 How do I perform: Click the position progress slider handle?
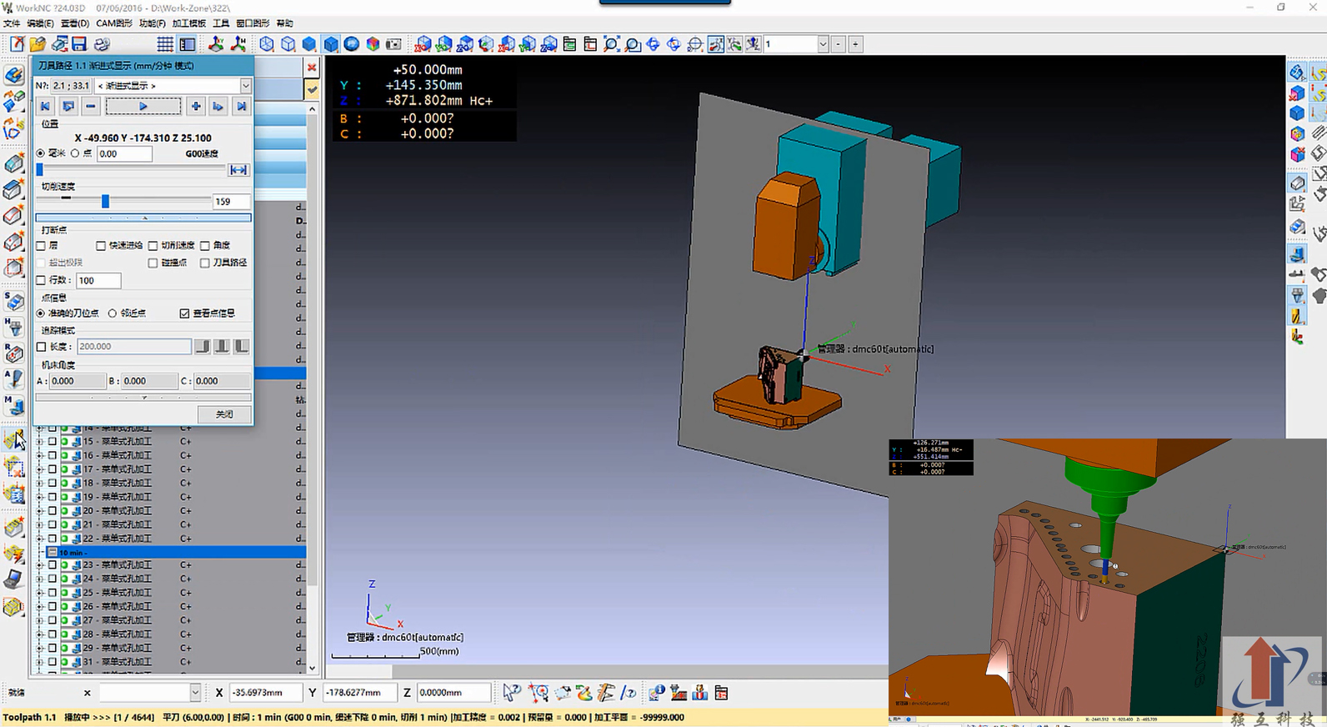pos(39,169)
